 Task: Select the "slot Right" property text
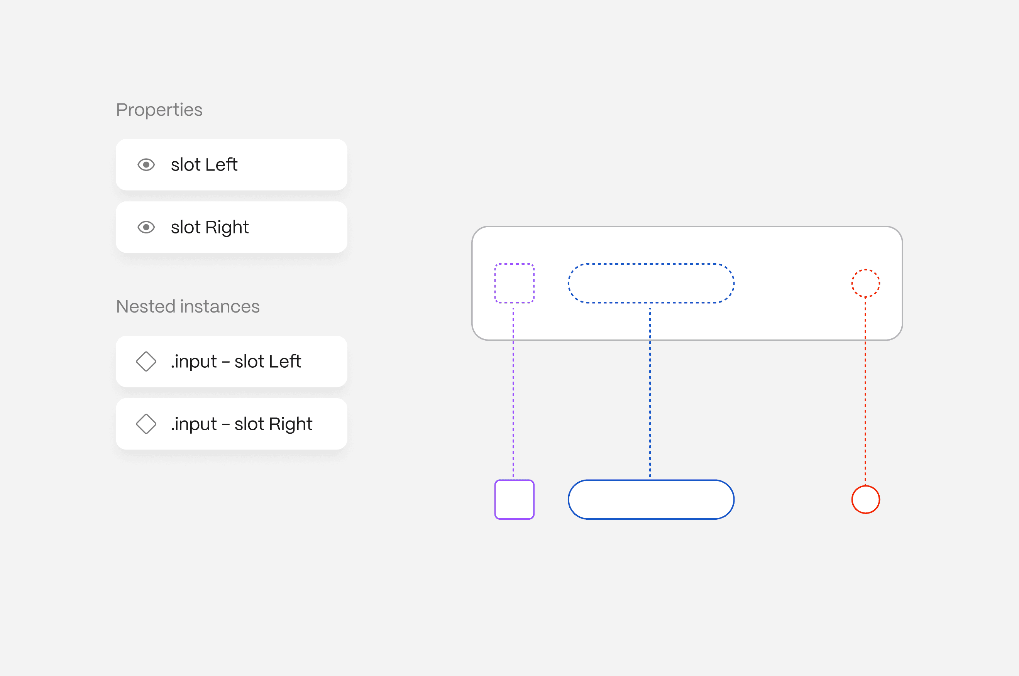[x=210, y=227]
